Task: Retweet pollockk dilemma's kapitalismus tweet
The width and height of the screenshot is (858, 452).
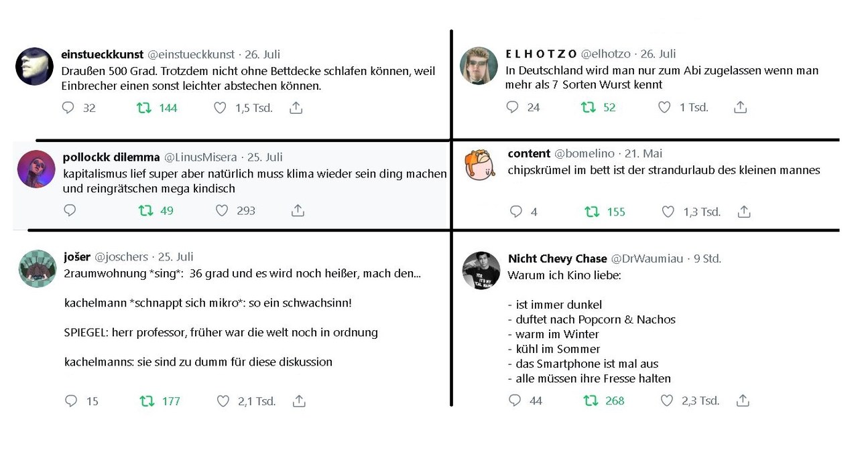Action: [x=145, y=210]
